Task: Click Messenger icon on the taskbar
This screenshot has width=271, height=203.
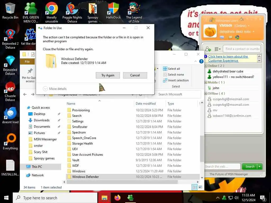Action: tap(130, 198)
